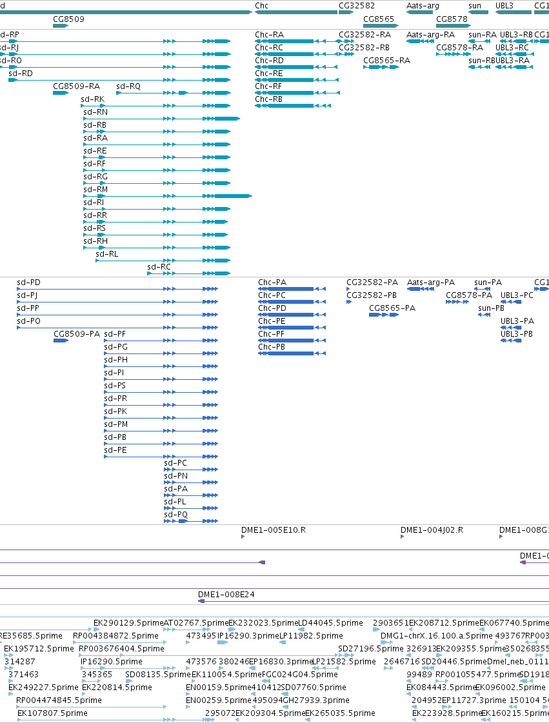This screenshot has height=723, width=549.
Task: Select the EK195712.5prime EST label
Action: 39,649
